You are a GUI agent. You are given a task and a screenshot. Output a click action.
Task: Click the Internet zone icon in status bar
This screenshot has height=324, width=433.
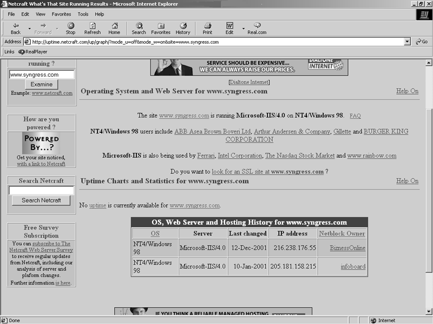(x=373, y=320)
